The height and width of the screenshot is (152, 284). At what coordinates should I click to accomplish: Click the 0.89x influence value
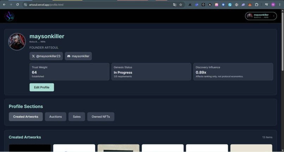point(201,72)
